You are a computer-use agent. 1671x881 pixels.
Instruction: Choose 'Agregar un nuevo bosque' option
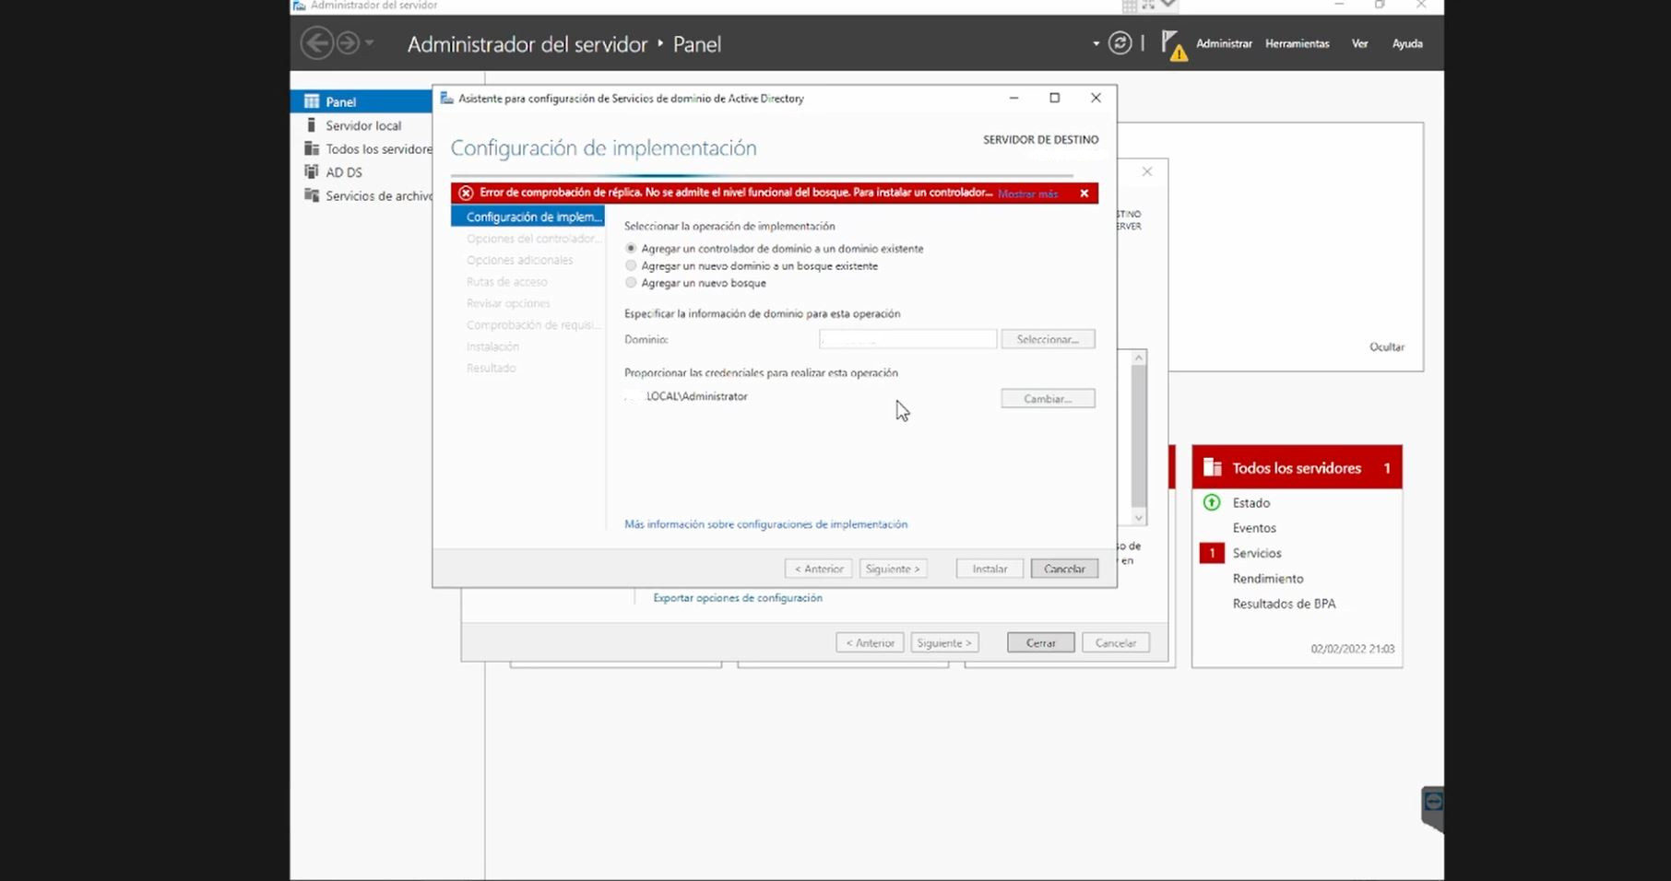pos(631,283)
